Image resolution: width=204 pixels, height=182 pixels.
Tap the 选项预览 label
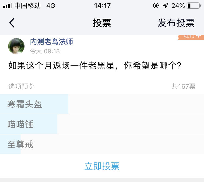21,87
